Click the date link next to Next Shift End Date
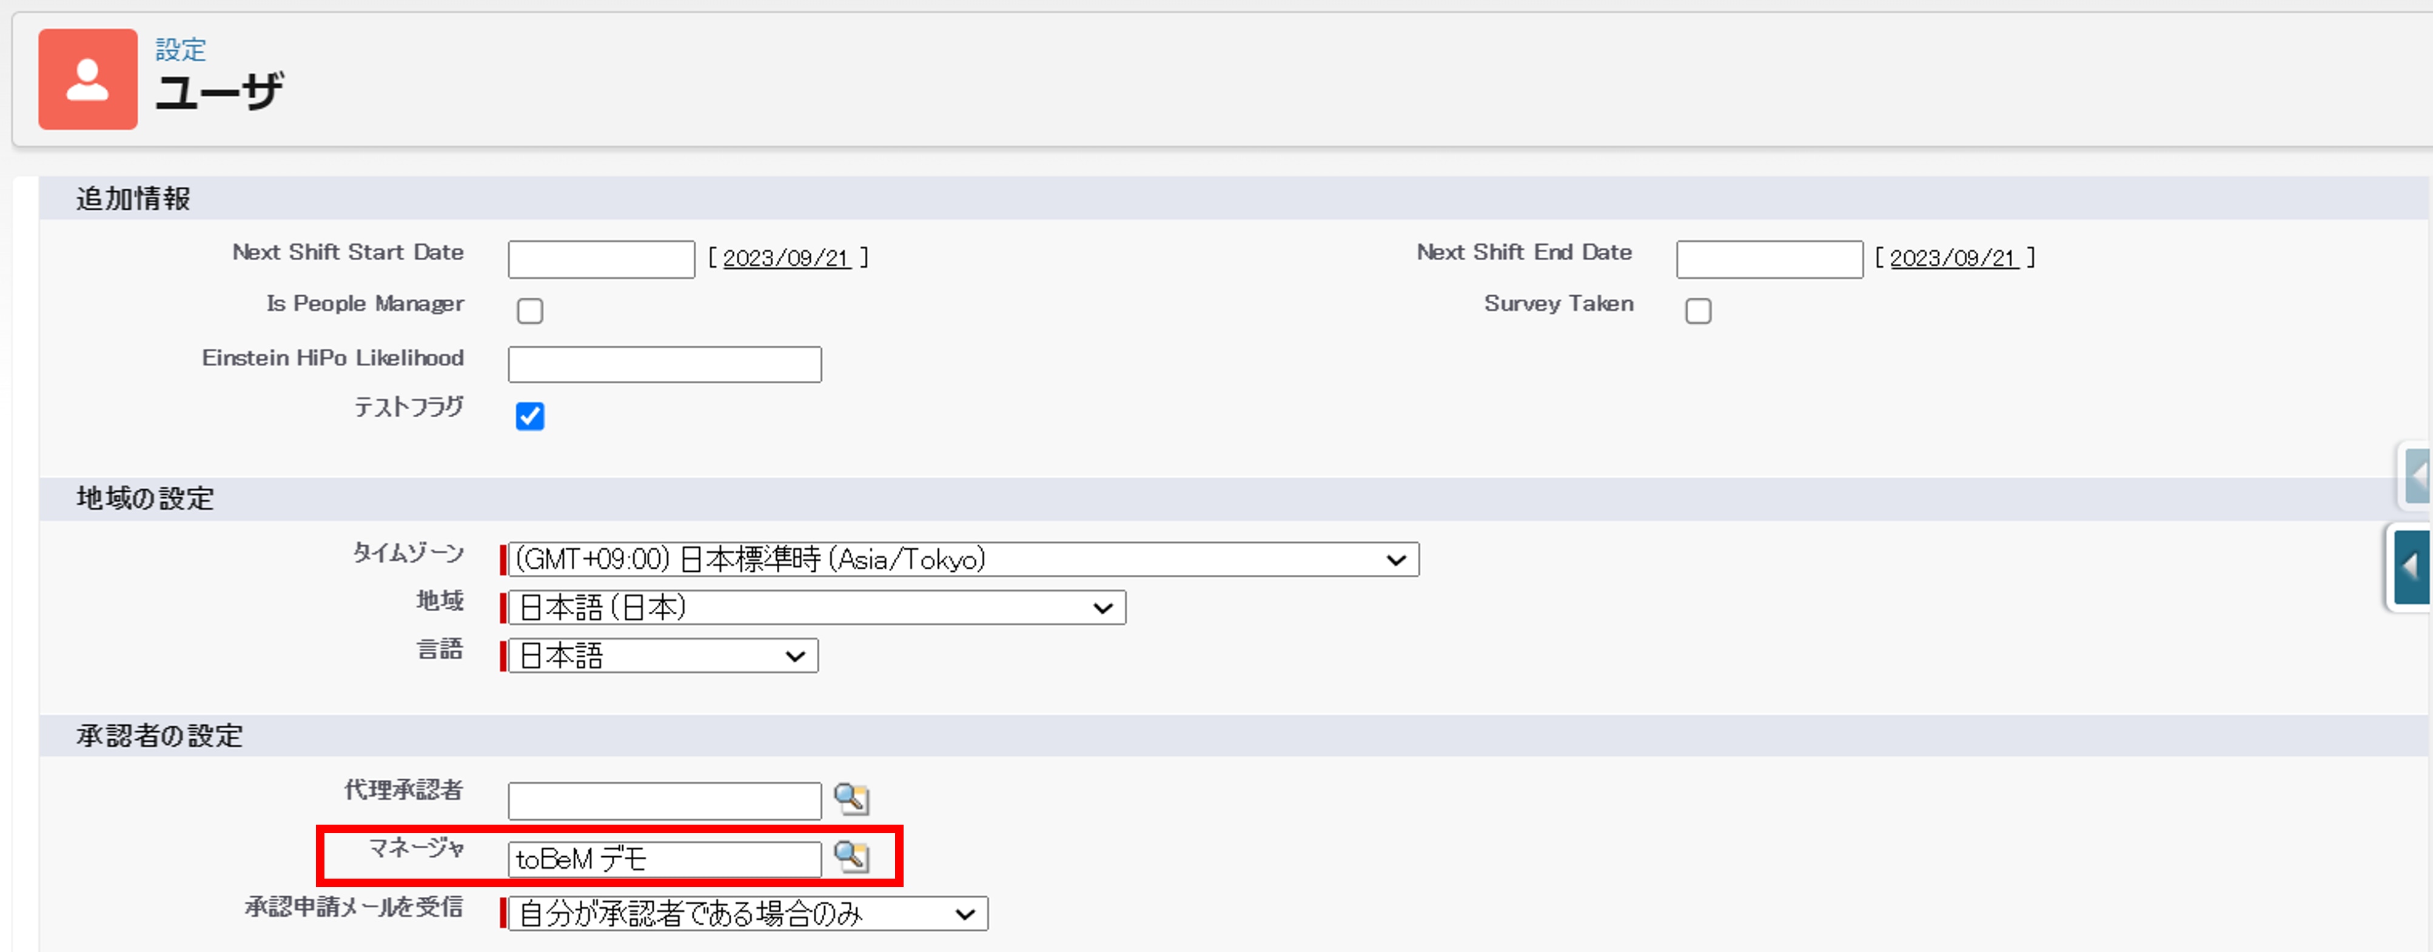This screenshot has width=2433, height=952. click(1954, 258)
